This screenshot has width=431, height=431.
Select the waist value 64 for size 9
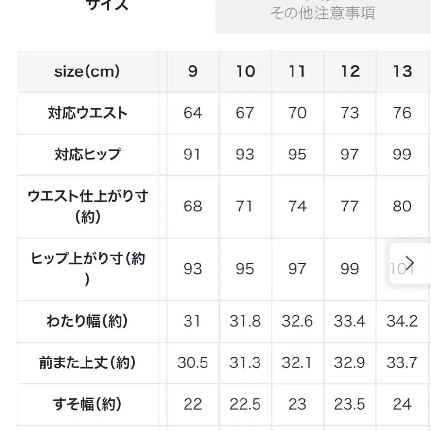coord(192,113)
